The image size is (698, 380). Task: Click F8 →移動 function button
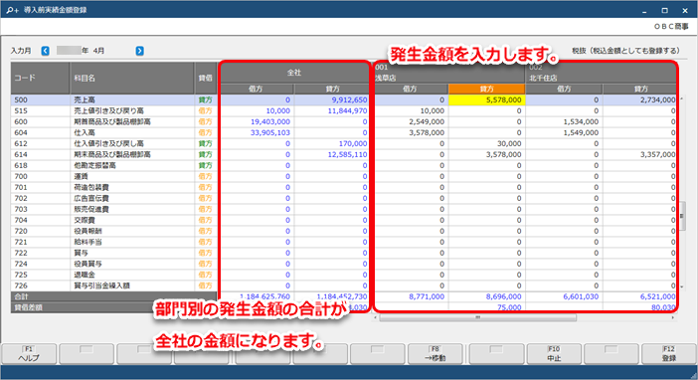point(435,354)
